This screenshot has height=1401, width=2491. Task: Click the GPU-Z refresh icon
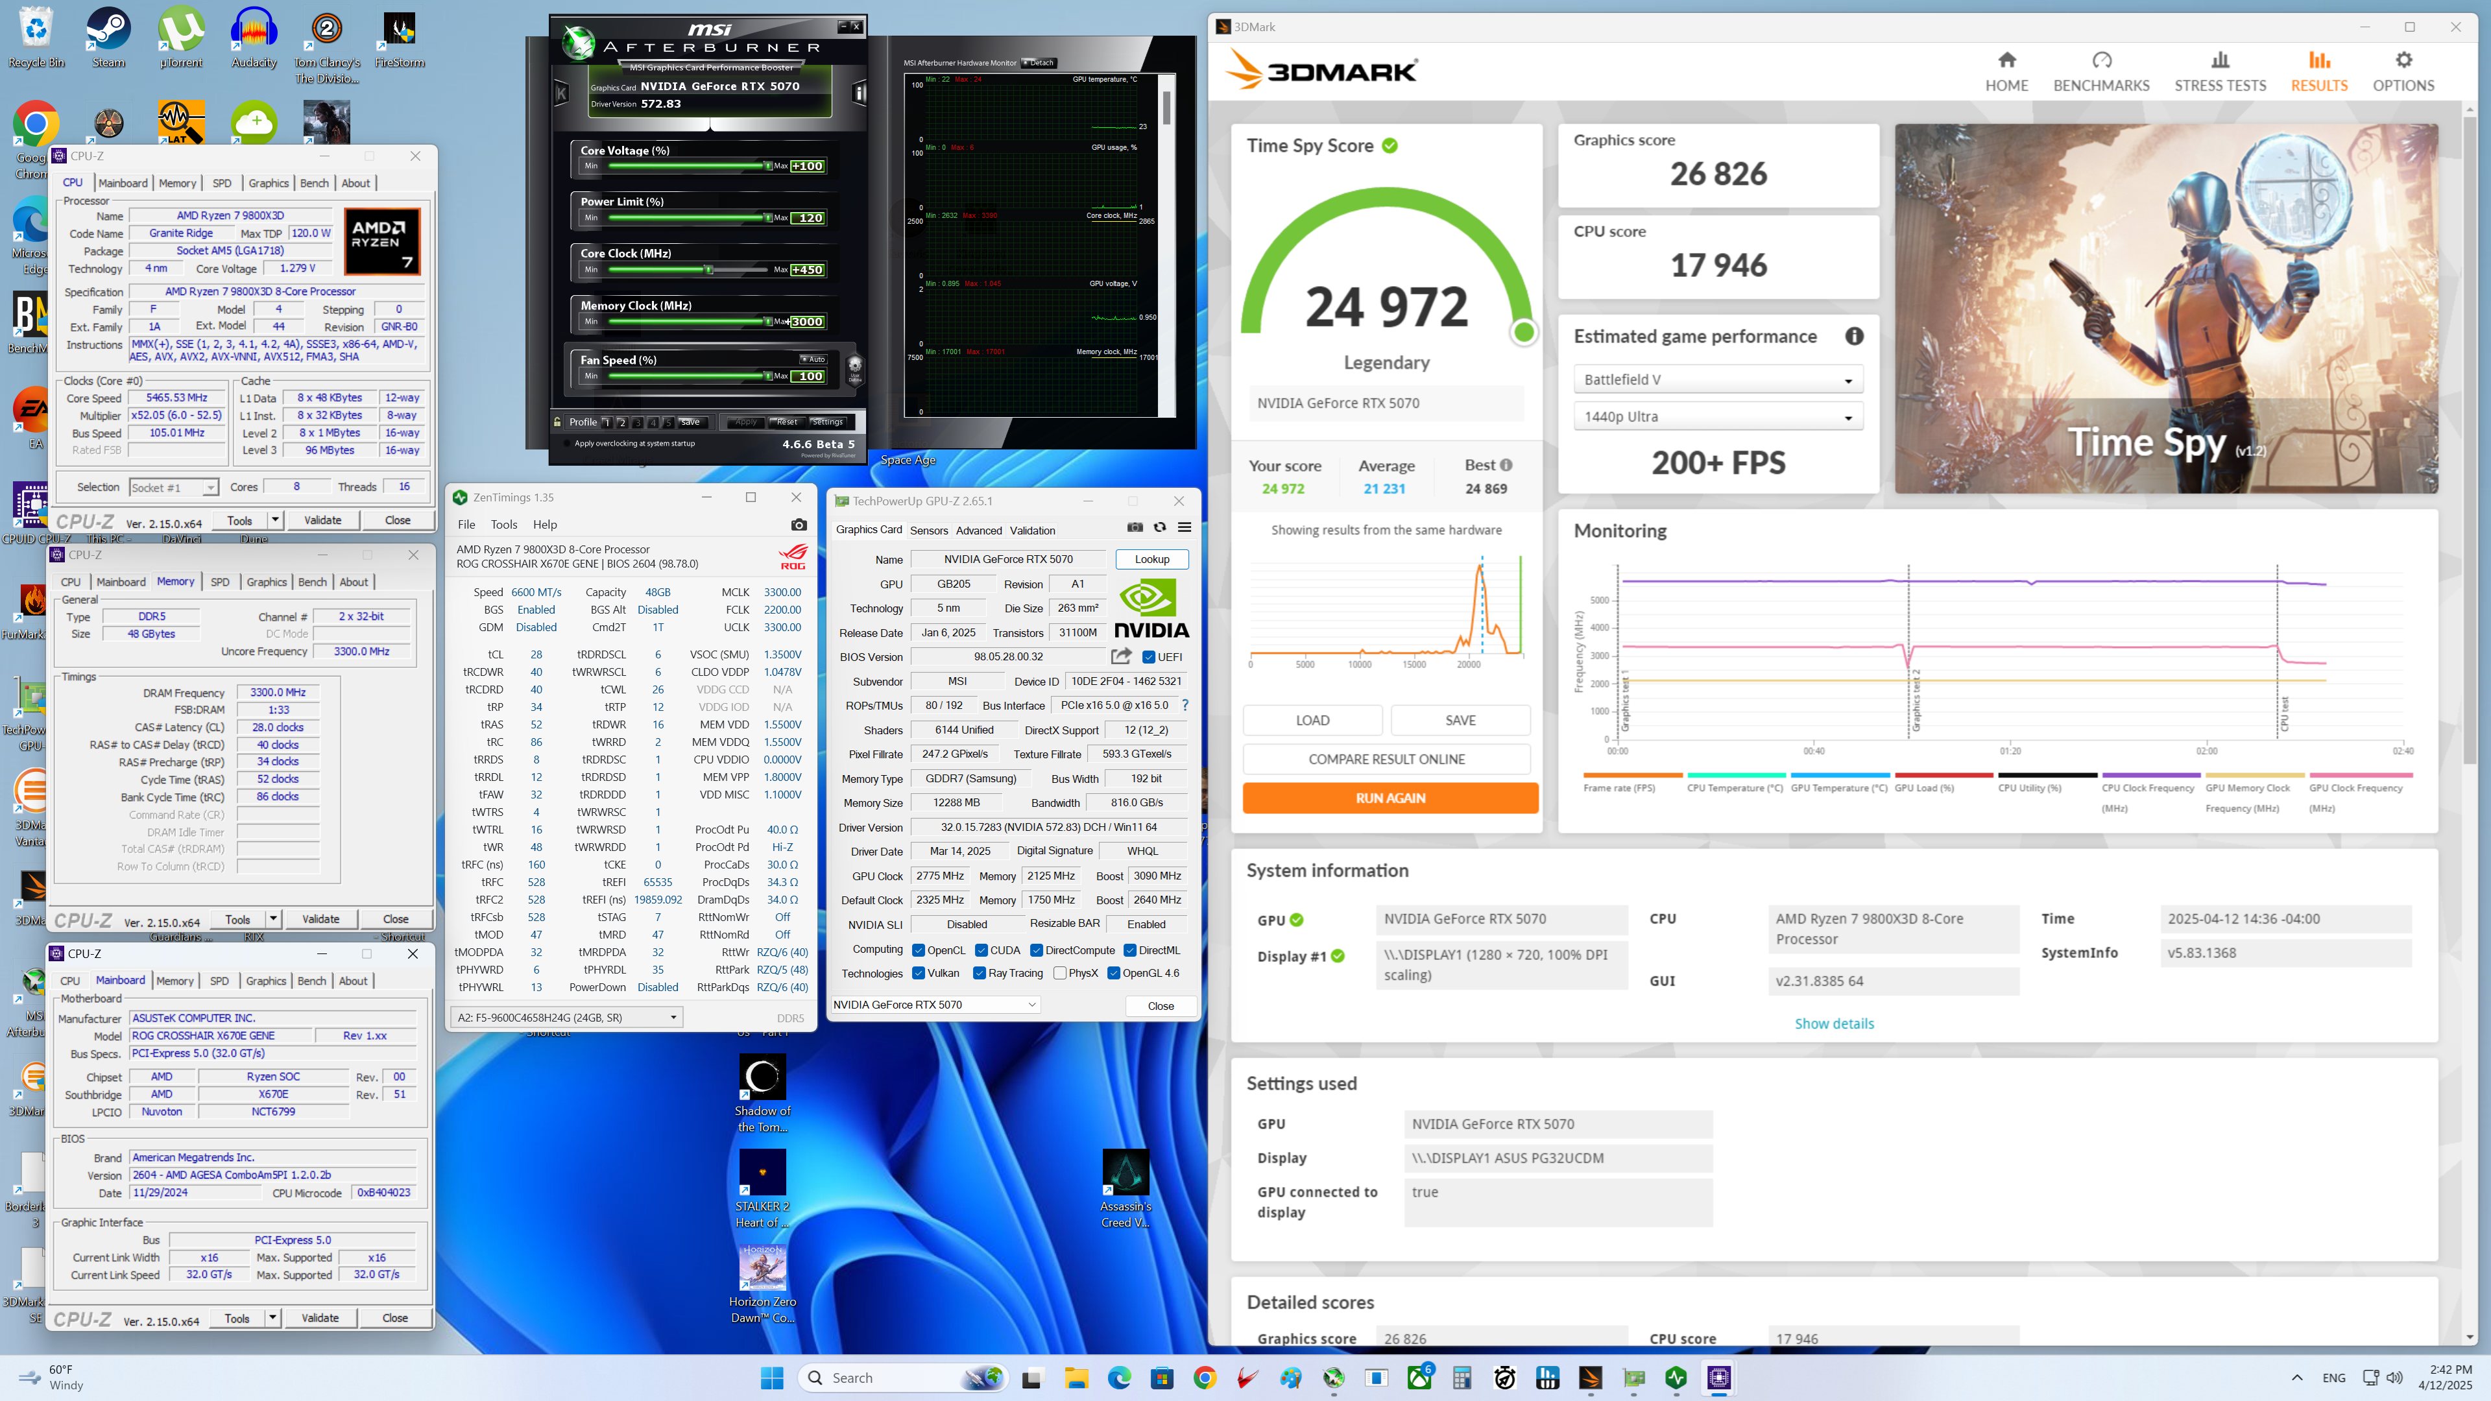1159,527
